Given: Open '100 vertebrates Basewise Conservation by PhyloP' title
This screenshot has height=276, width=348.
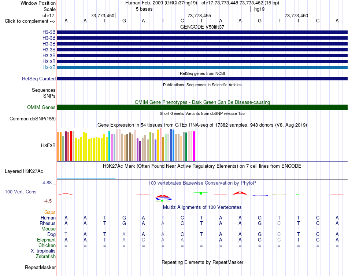Looking at the screenshot, I should 202,183.
